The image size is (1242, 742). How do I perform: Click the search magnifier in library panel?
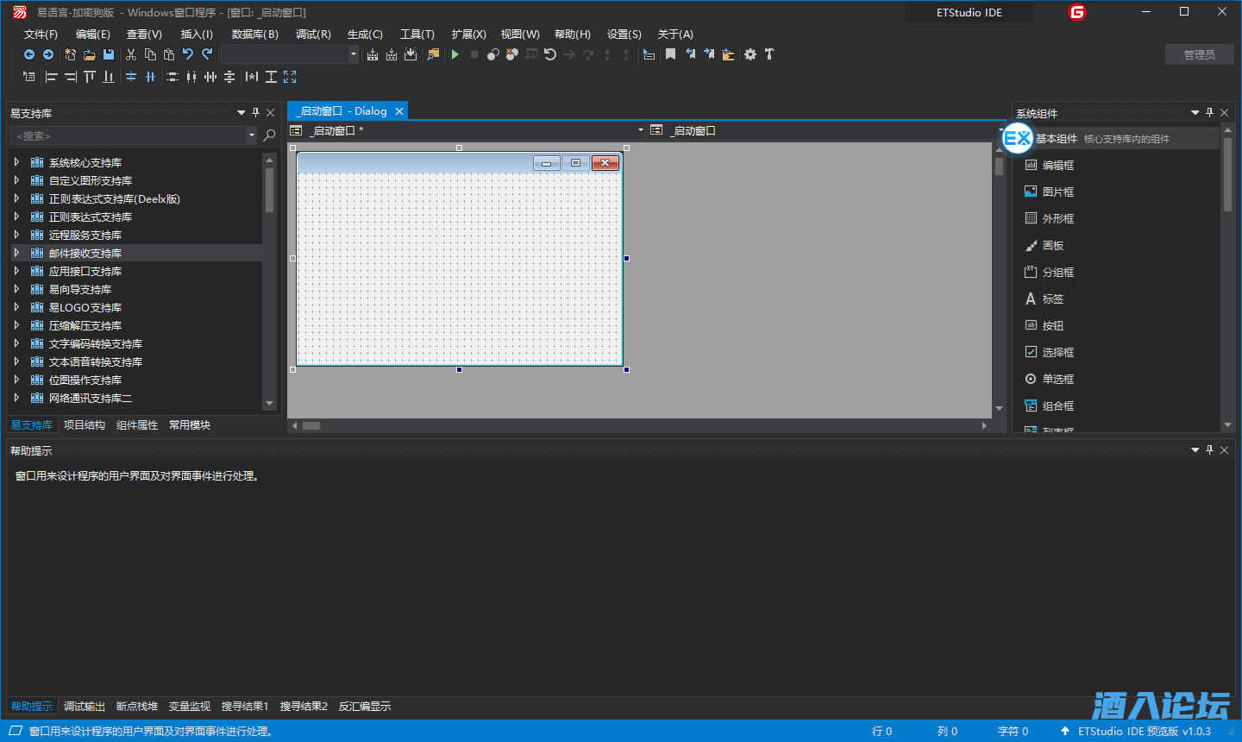point(269,135)
